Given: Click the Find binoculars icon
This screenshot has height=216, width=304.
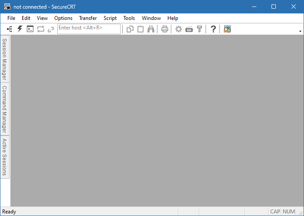Looking at the screenshot, I should coord(151,29).
